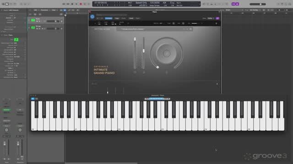Click Redo in the plugin header
This screenshot has height=164, width=293.
tap(138, 18)
